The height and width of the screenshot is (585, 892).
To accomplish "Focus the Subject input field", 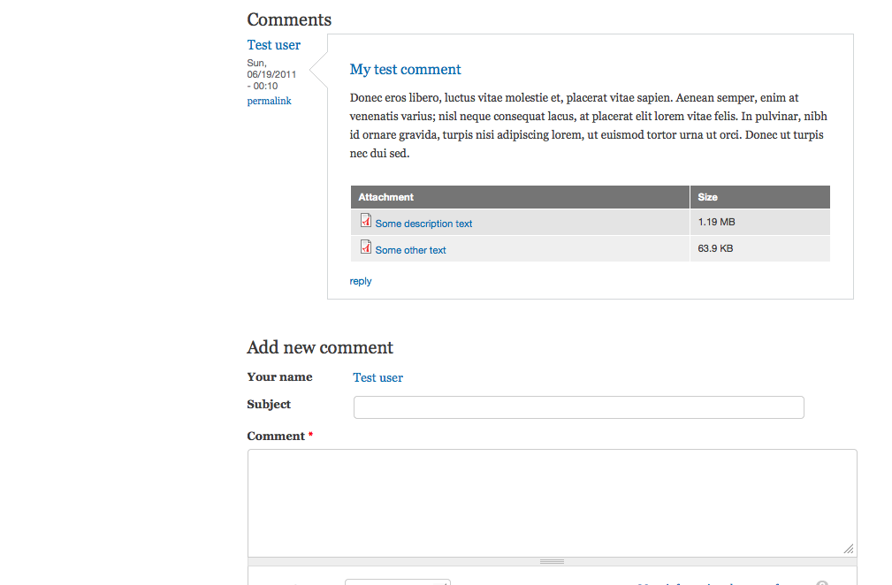I will (x=578, y=407).
